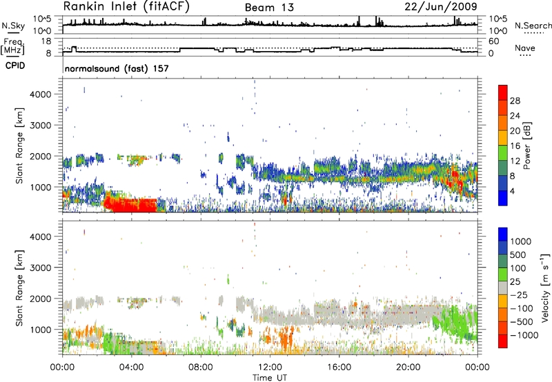Click the "Power [dB]" color bar title
Screen dimensions: 552x382
(x=526, y=145)
